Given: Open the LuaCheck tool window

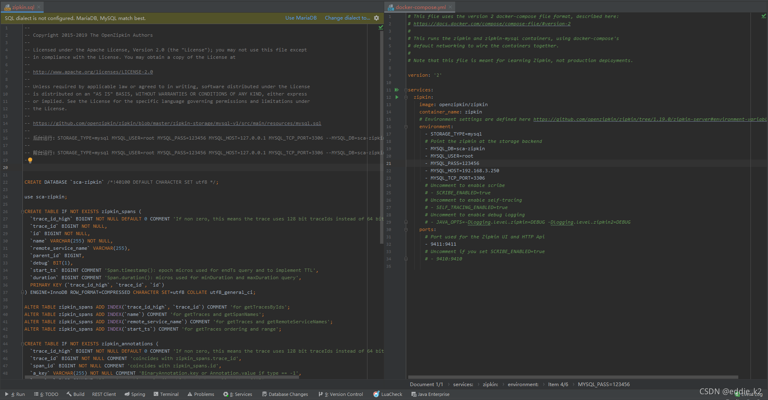Looking at the screenshot, I should (x=387, y=394).
